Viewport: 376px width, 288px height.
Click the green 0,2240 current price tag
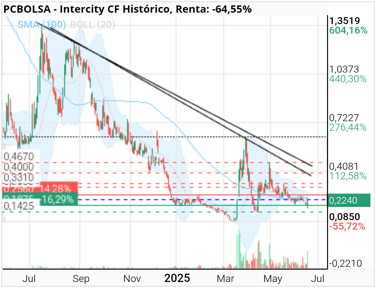tap(349, 200)
